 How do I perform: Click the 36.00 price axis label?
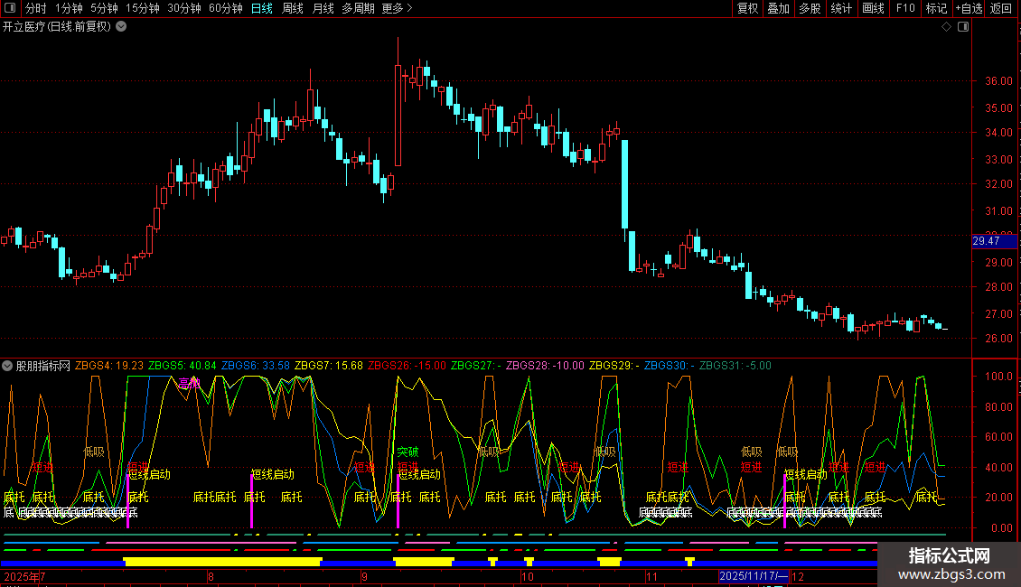[x=998, y=81]
